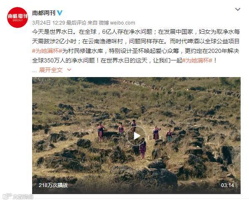Click the post body text paragraph
Image resolution: width=249 pixels, height=202 pixels.
136,46
